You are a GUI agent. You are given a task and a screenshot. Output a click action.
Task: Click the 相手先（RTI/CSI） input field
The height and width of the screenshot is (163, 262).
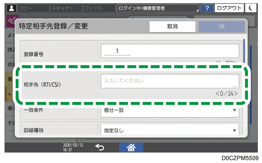pos(170,81)
